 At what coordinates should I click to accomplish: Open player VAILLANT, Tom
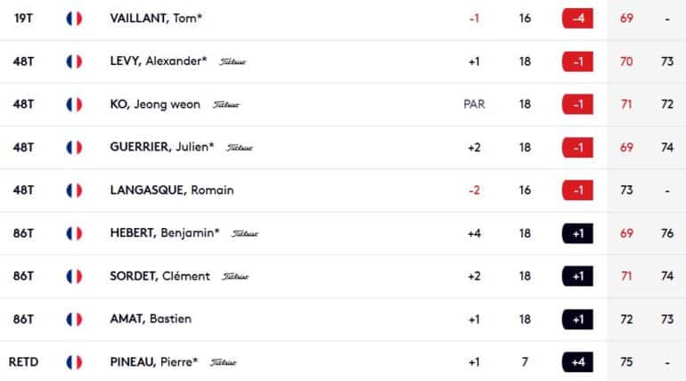tap(156, 19)
